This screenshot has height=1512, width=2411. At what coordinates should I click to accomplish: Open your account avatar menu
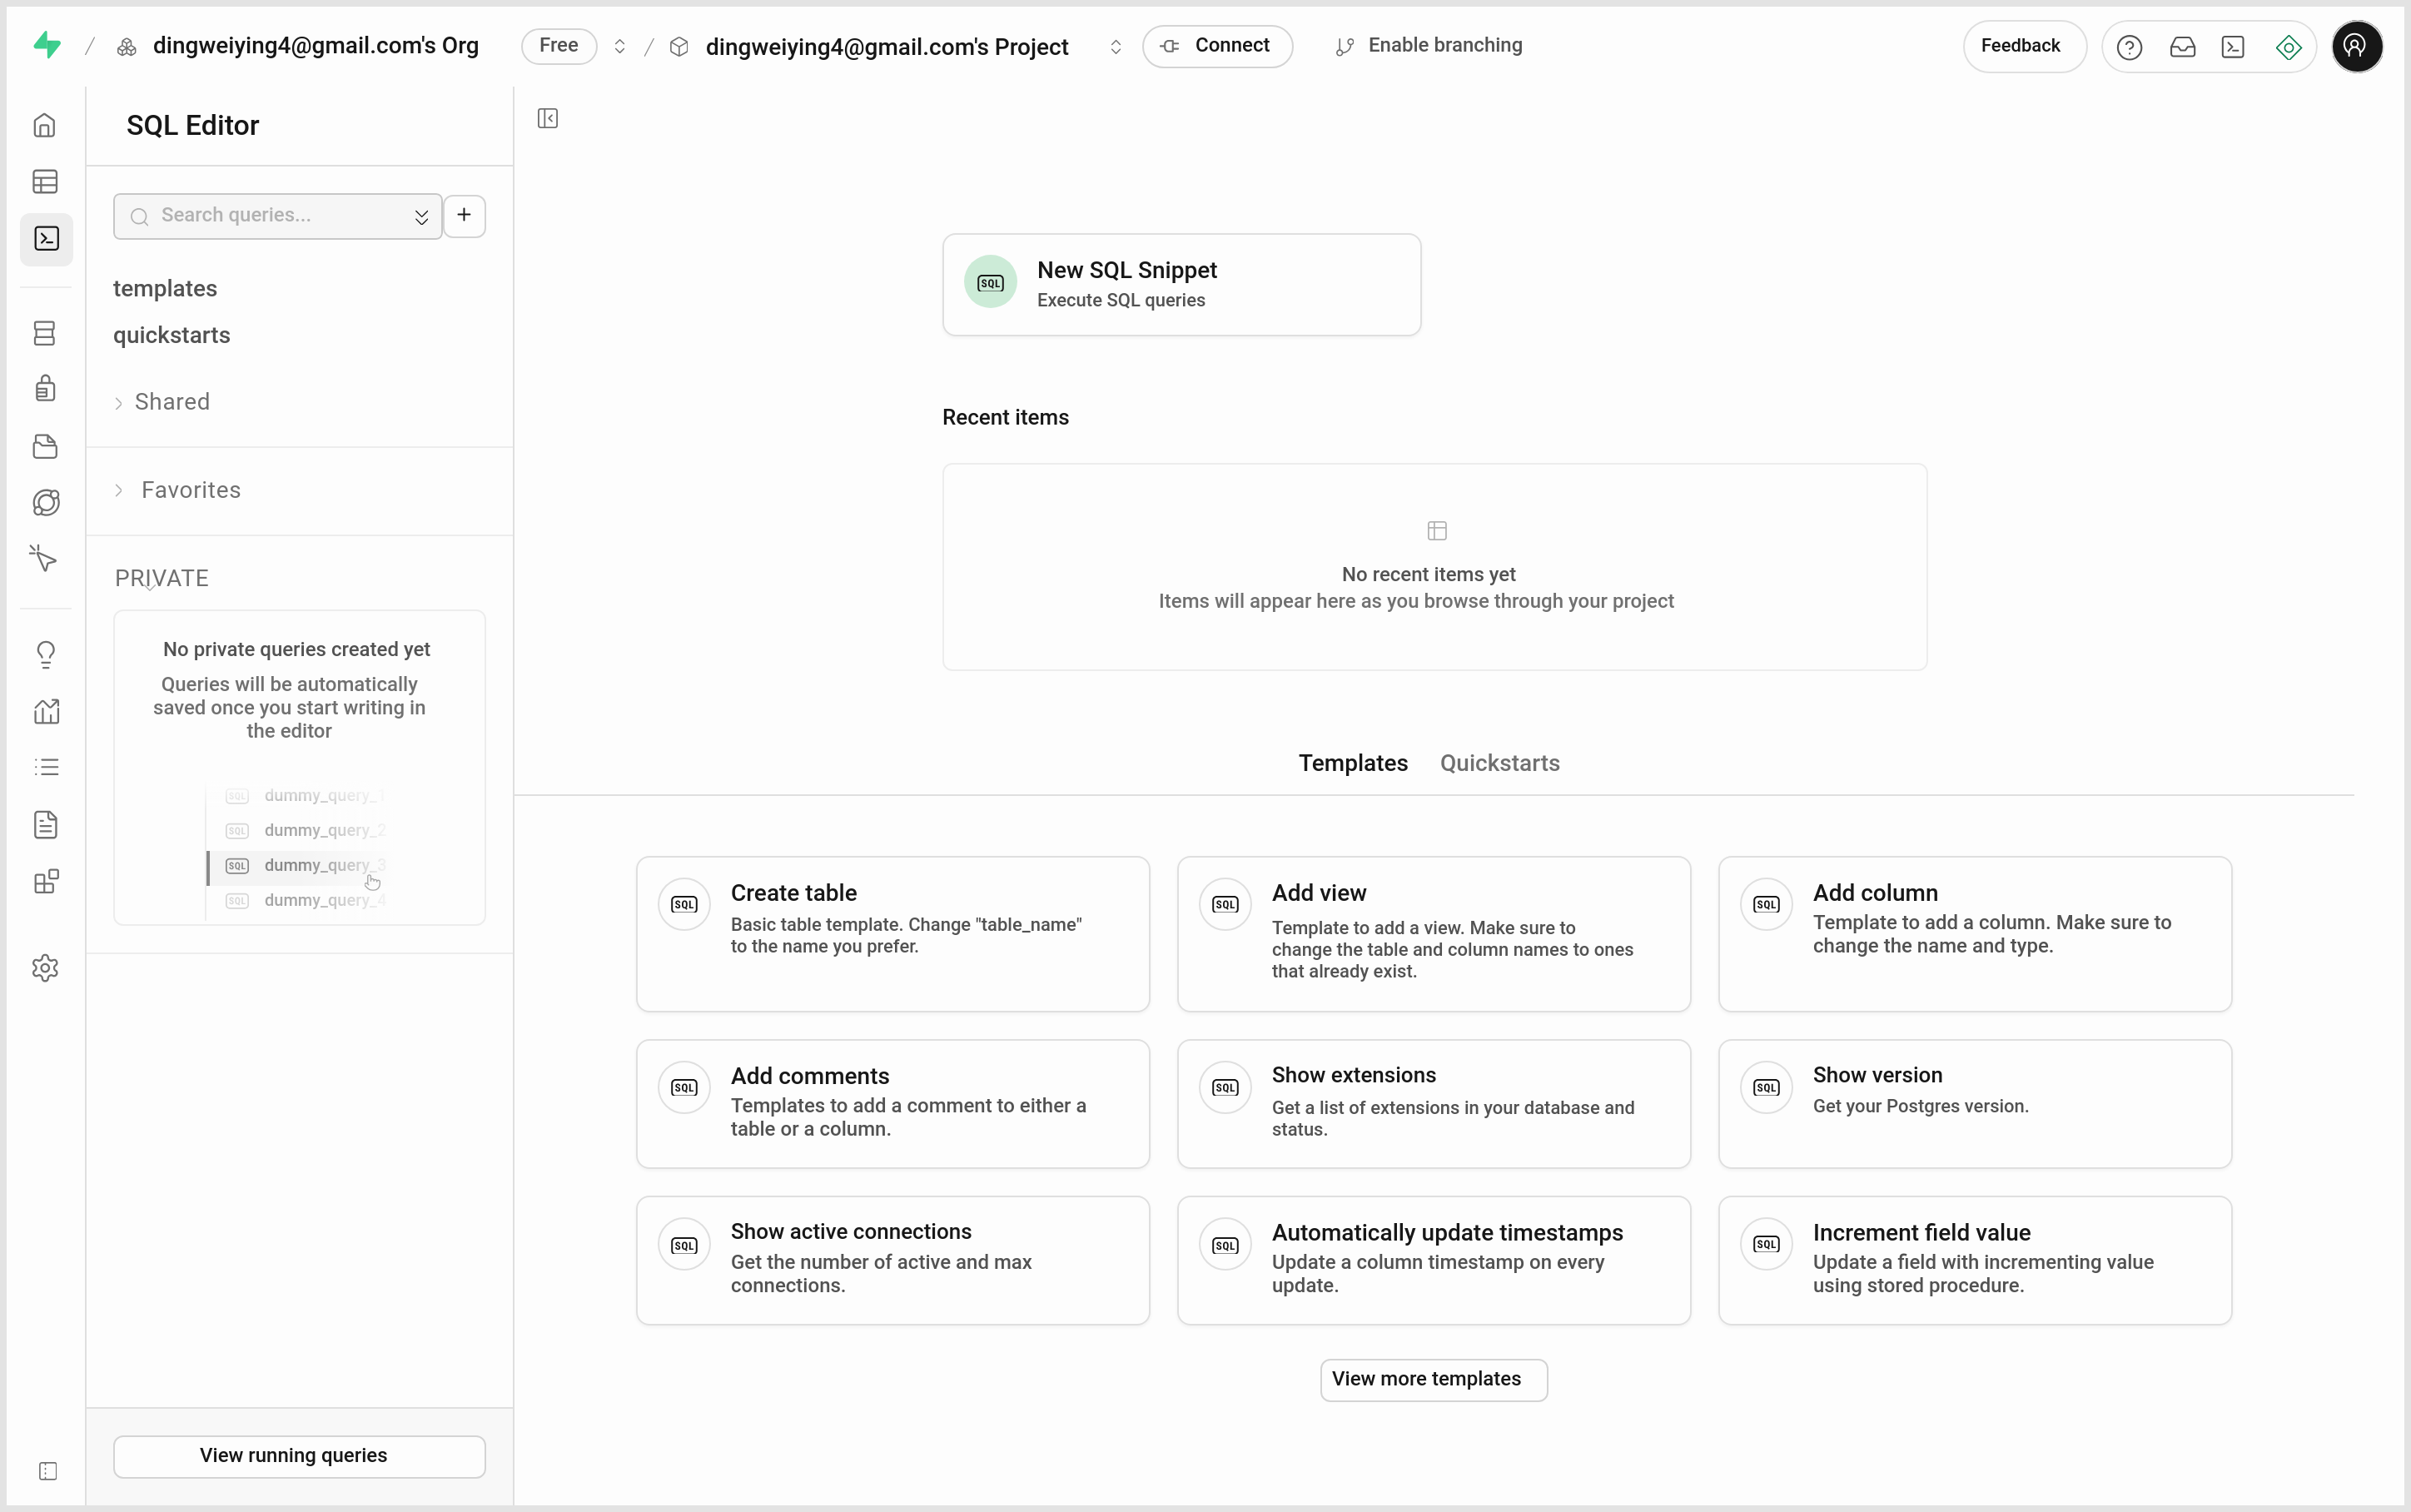tap(2356, 46)
